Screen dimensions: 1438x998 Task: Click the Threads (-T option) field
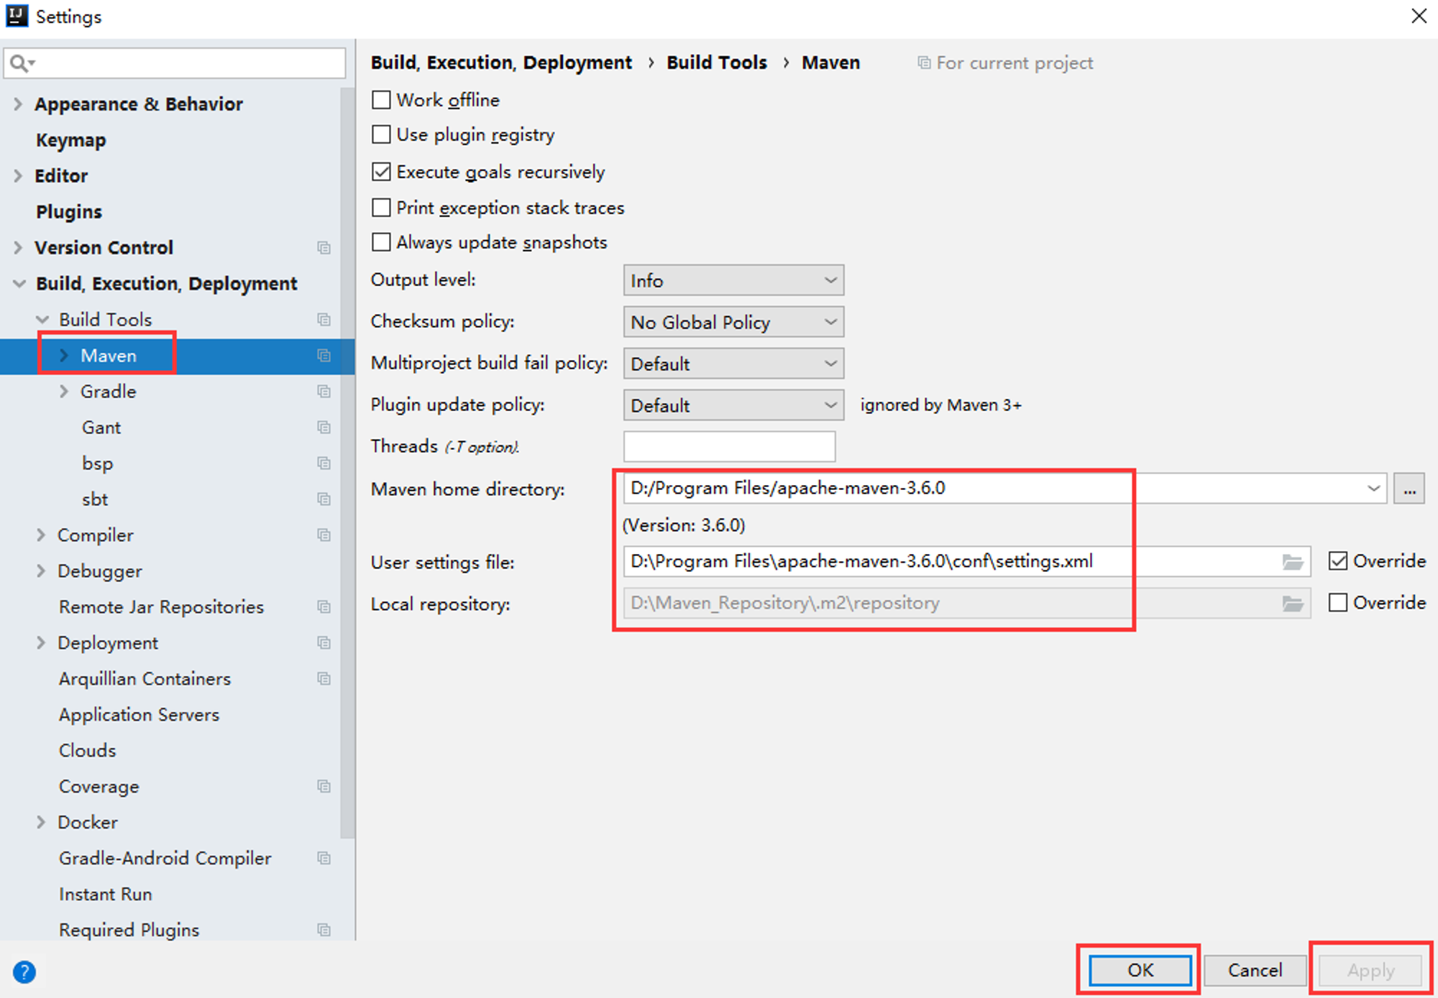(729, 446)
